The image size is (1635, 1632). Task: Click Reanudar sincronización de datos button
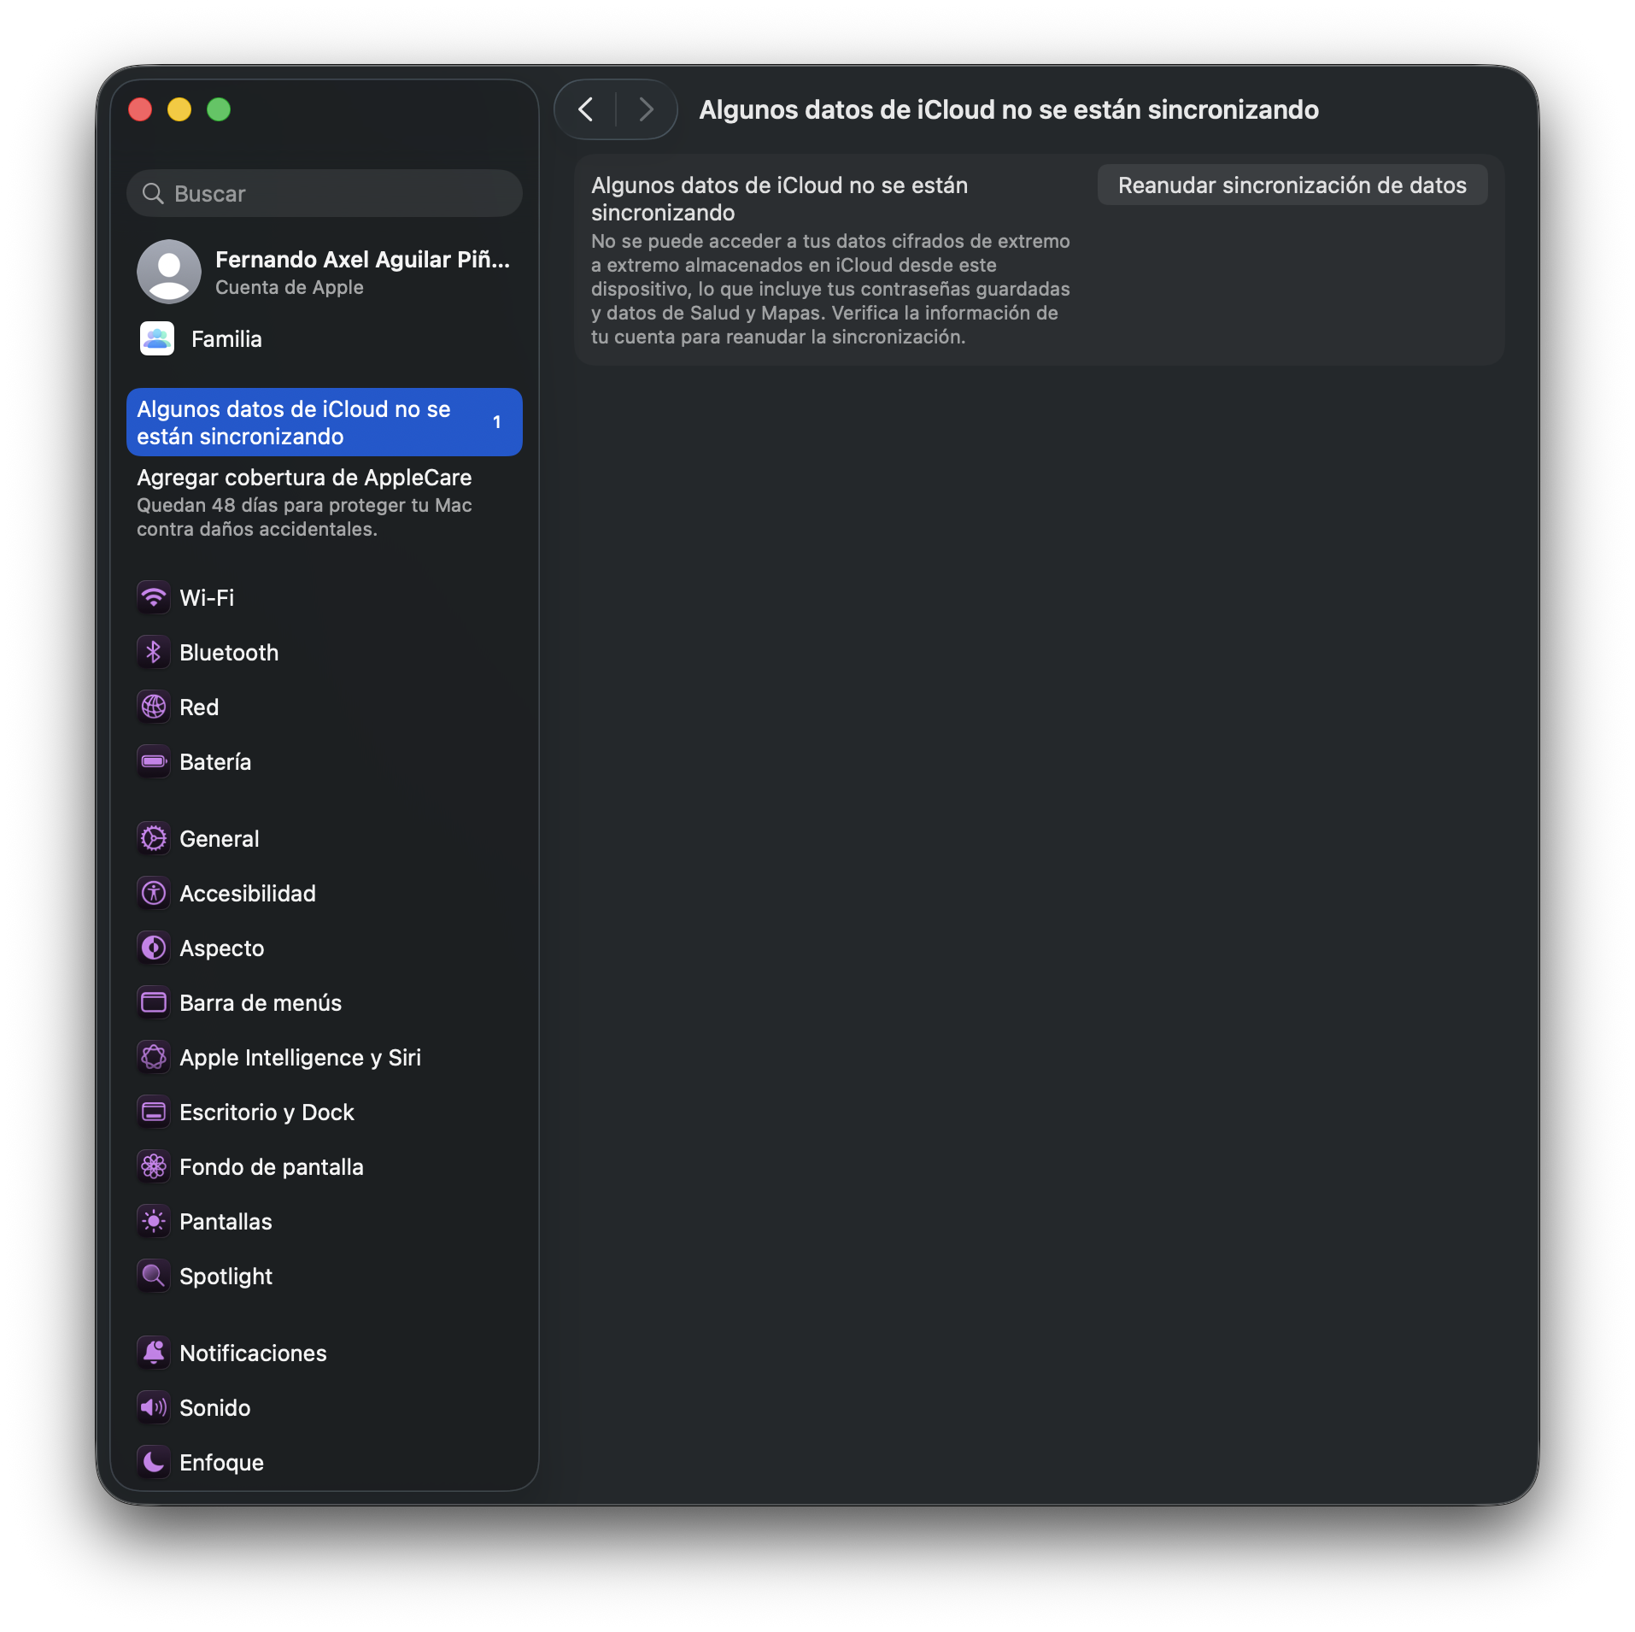[x=1292, y=185]
